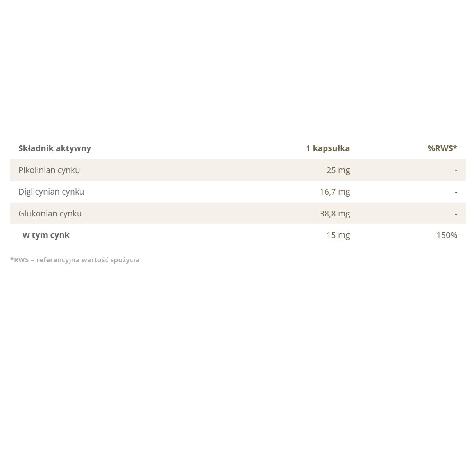Select the 'Pikolinian cynku' row label

tap(49, 170)
